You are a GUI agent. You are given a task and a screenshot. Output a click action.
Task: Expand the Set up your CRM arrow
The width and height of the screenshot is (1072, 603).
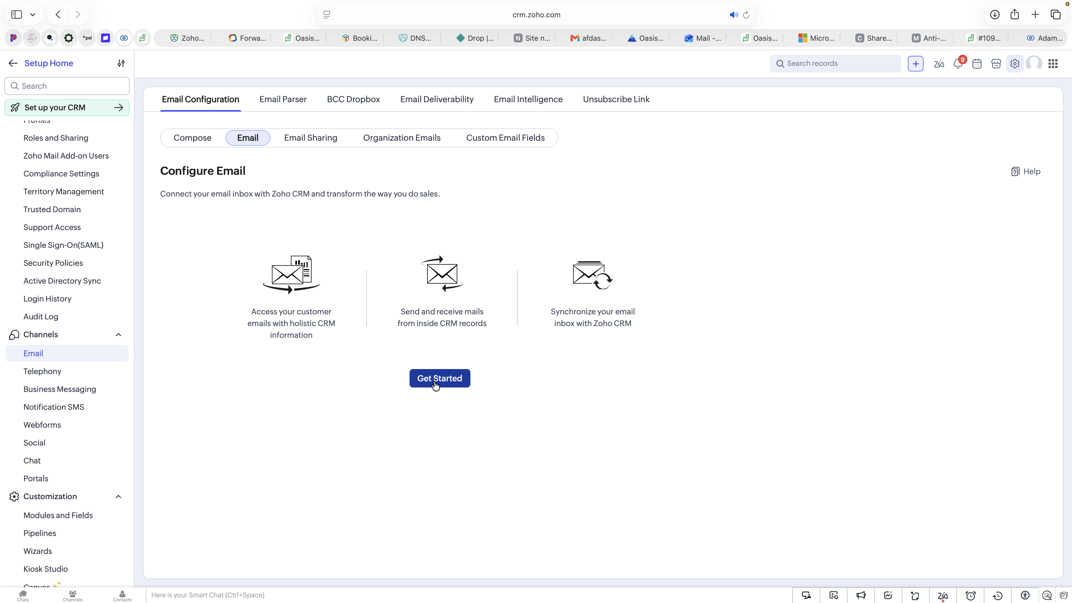[x=119, y=107]
